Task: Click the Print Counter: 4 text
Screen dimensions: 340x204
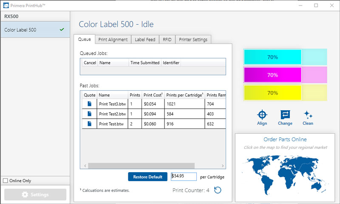Action: 191,190
